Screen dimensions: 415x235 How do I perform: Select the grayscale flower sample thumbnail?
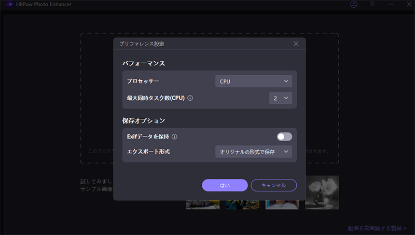[322, 192]
